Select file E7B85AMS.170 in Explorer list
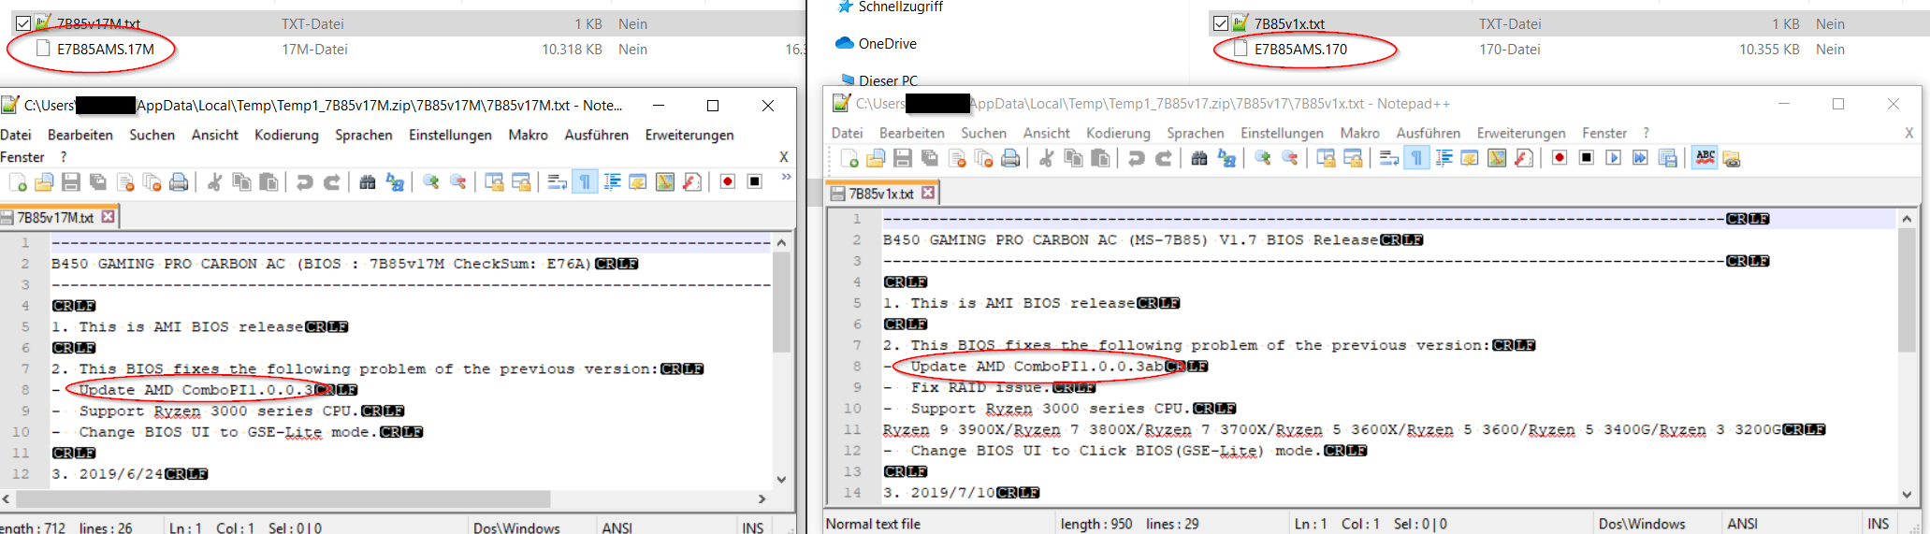Viewport: 1930px width, 534px height. coord(1300,49)
